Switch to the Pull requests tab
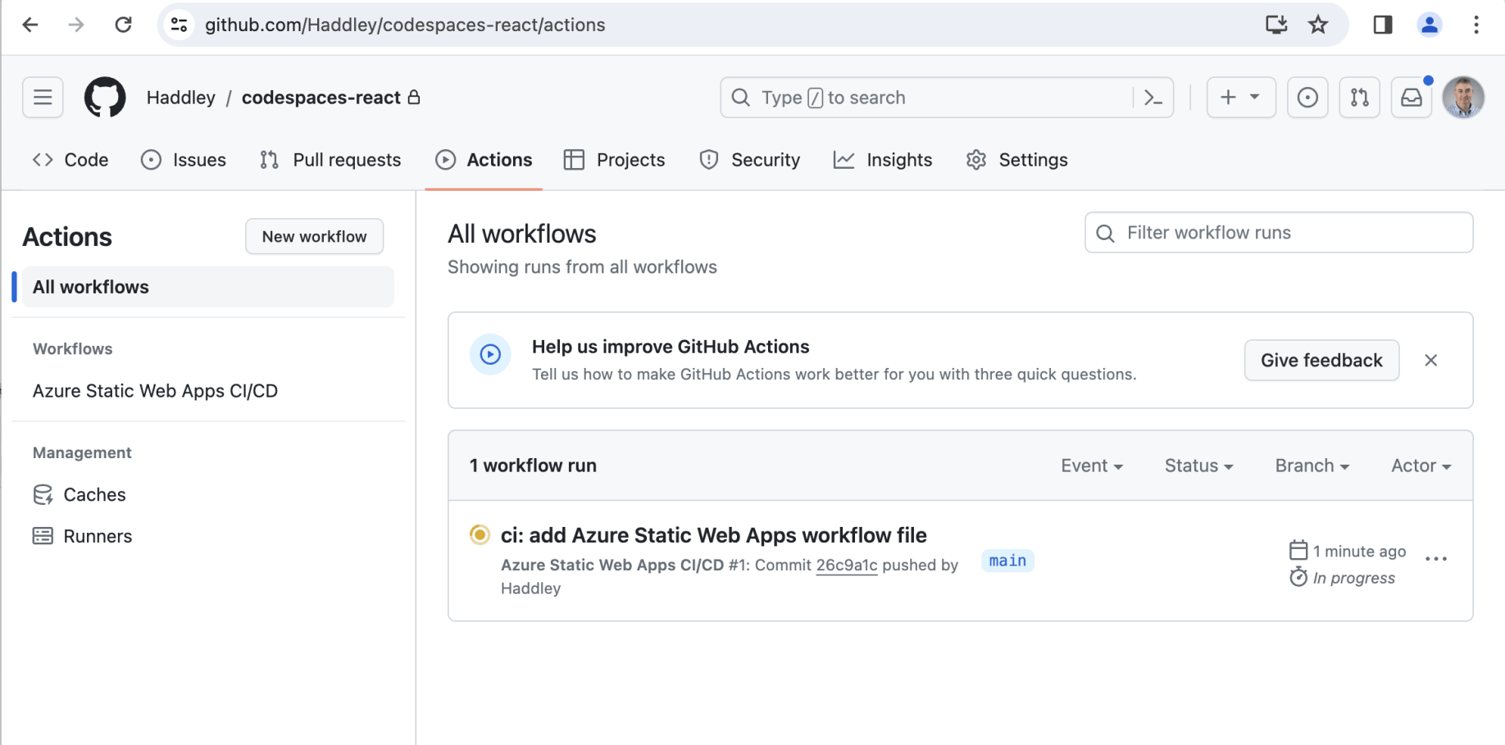The width and height of the screenshot is (1505, 745). tap(330, 160)
